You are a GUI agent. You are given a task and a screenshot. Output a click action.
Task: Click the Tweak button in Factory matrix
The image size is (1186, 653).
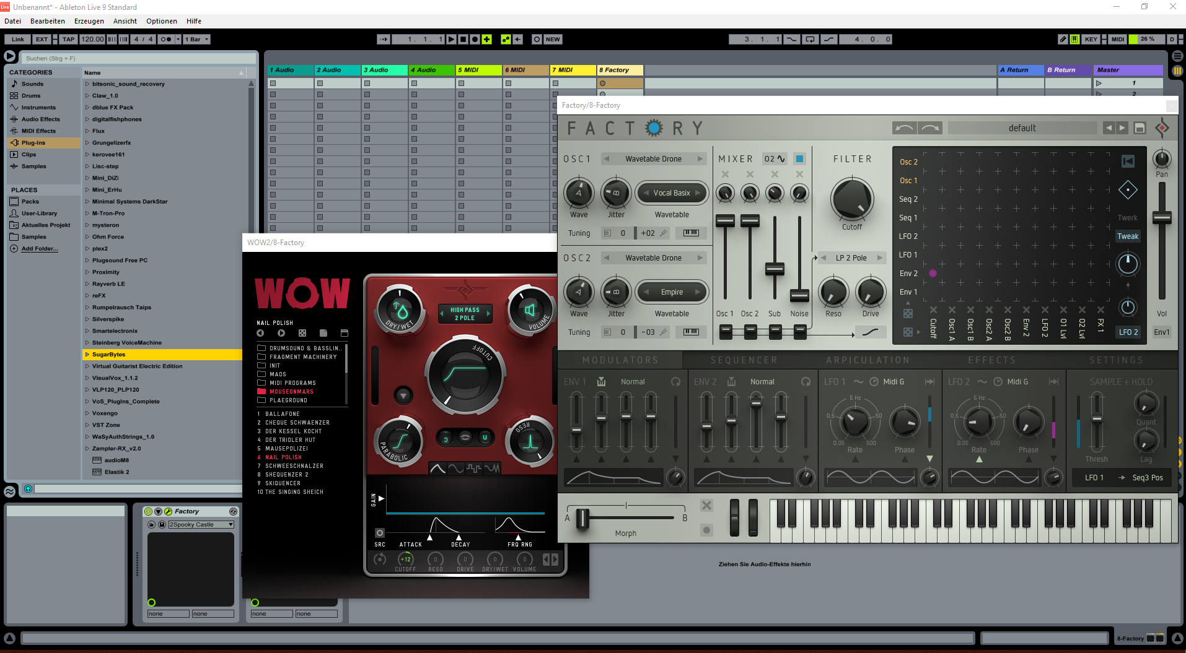click(1128, 236)
